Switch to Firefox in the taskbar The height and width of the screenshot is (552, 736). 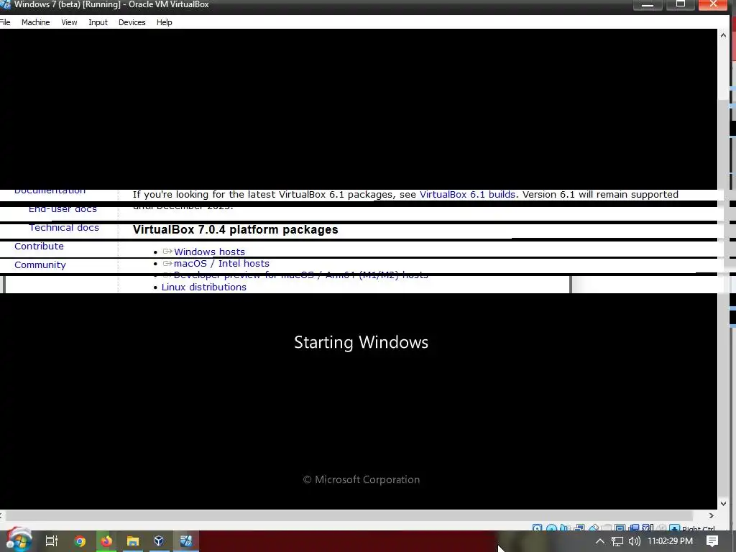tap(106, 540)
